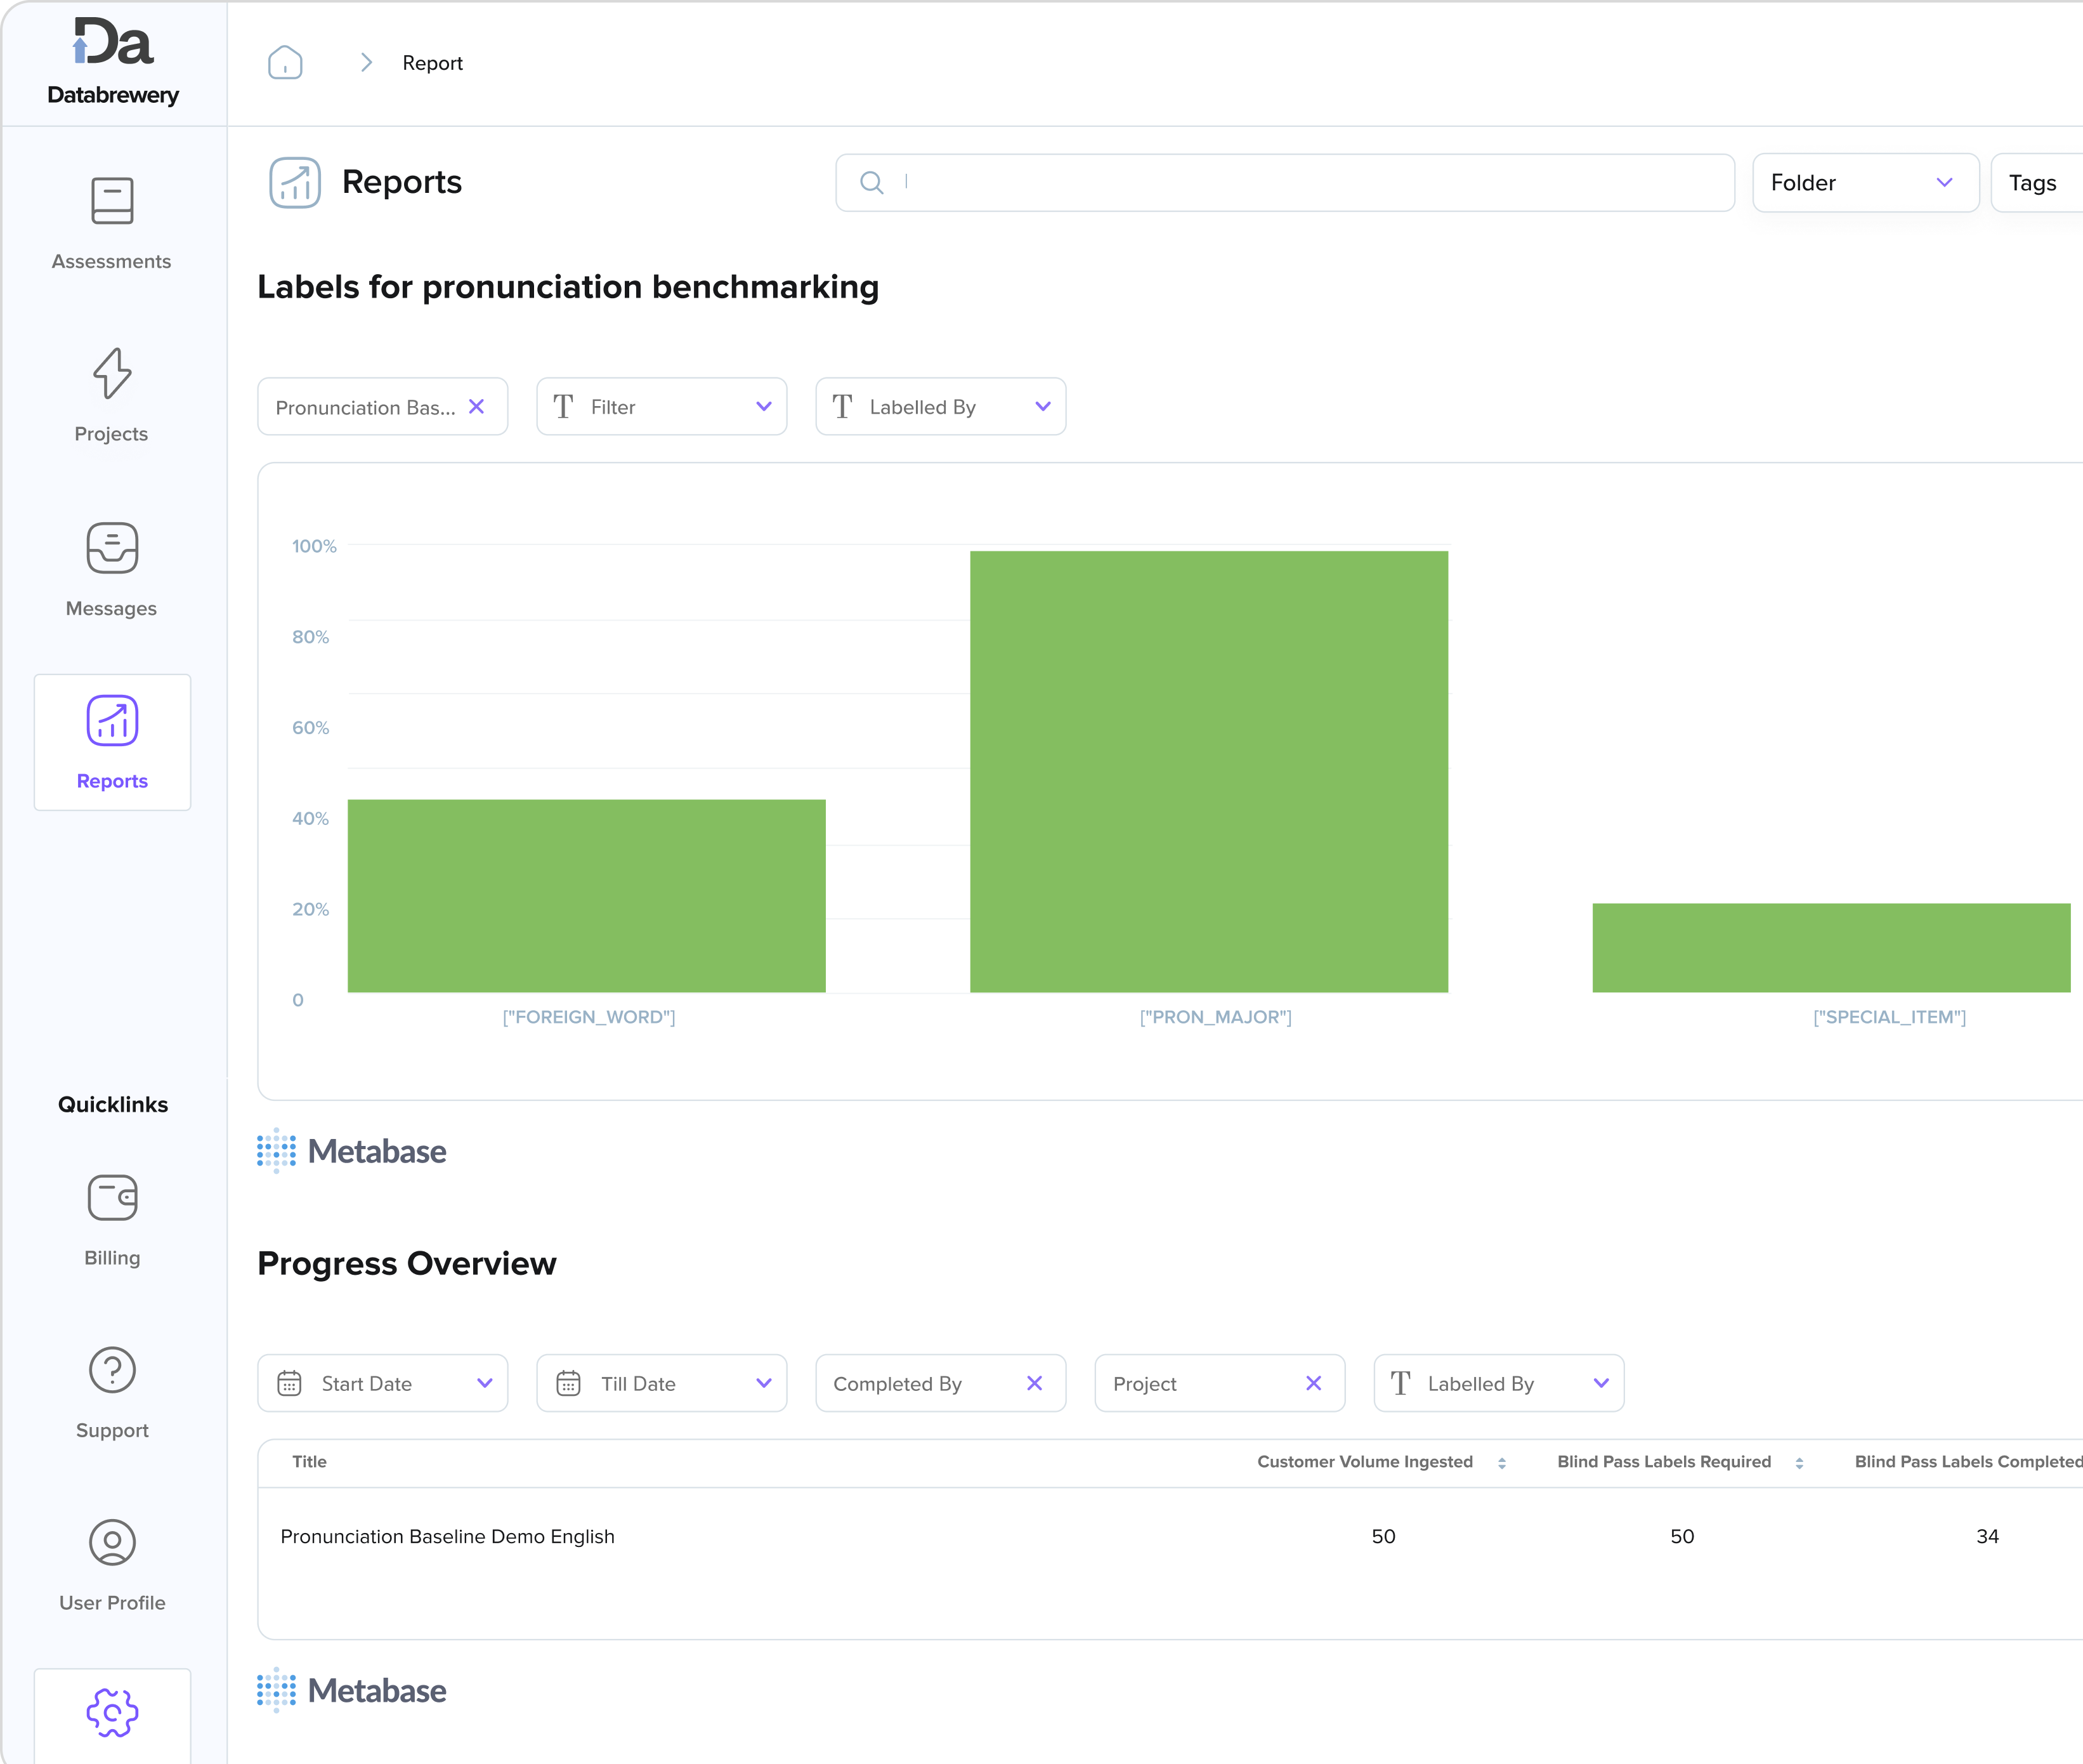Open Pronunciation Baseline Demo English row
Viewport: 2083px width, 1764px height.
pos(448,1536)
